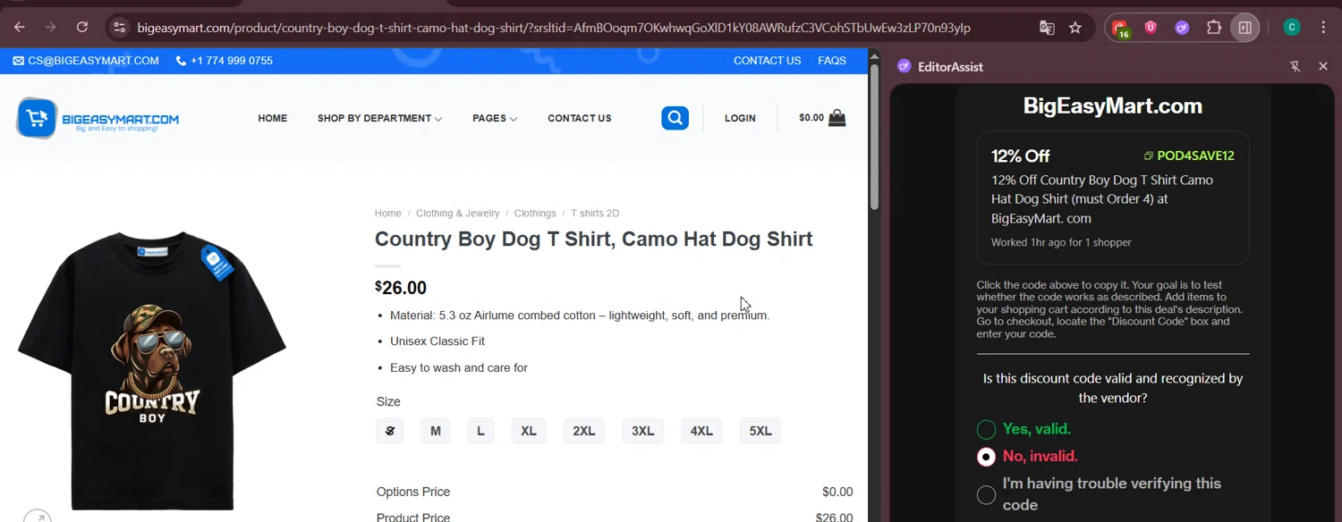Toggle the browser side panel icon

coord(1244,28)
